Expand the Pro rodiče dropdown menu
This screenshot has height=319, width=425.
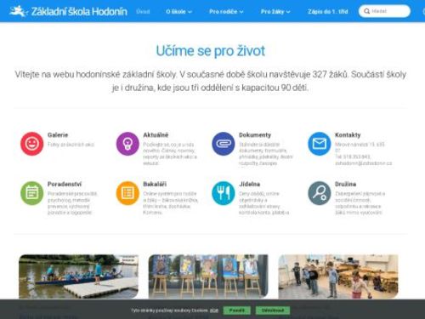(226, 12)
